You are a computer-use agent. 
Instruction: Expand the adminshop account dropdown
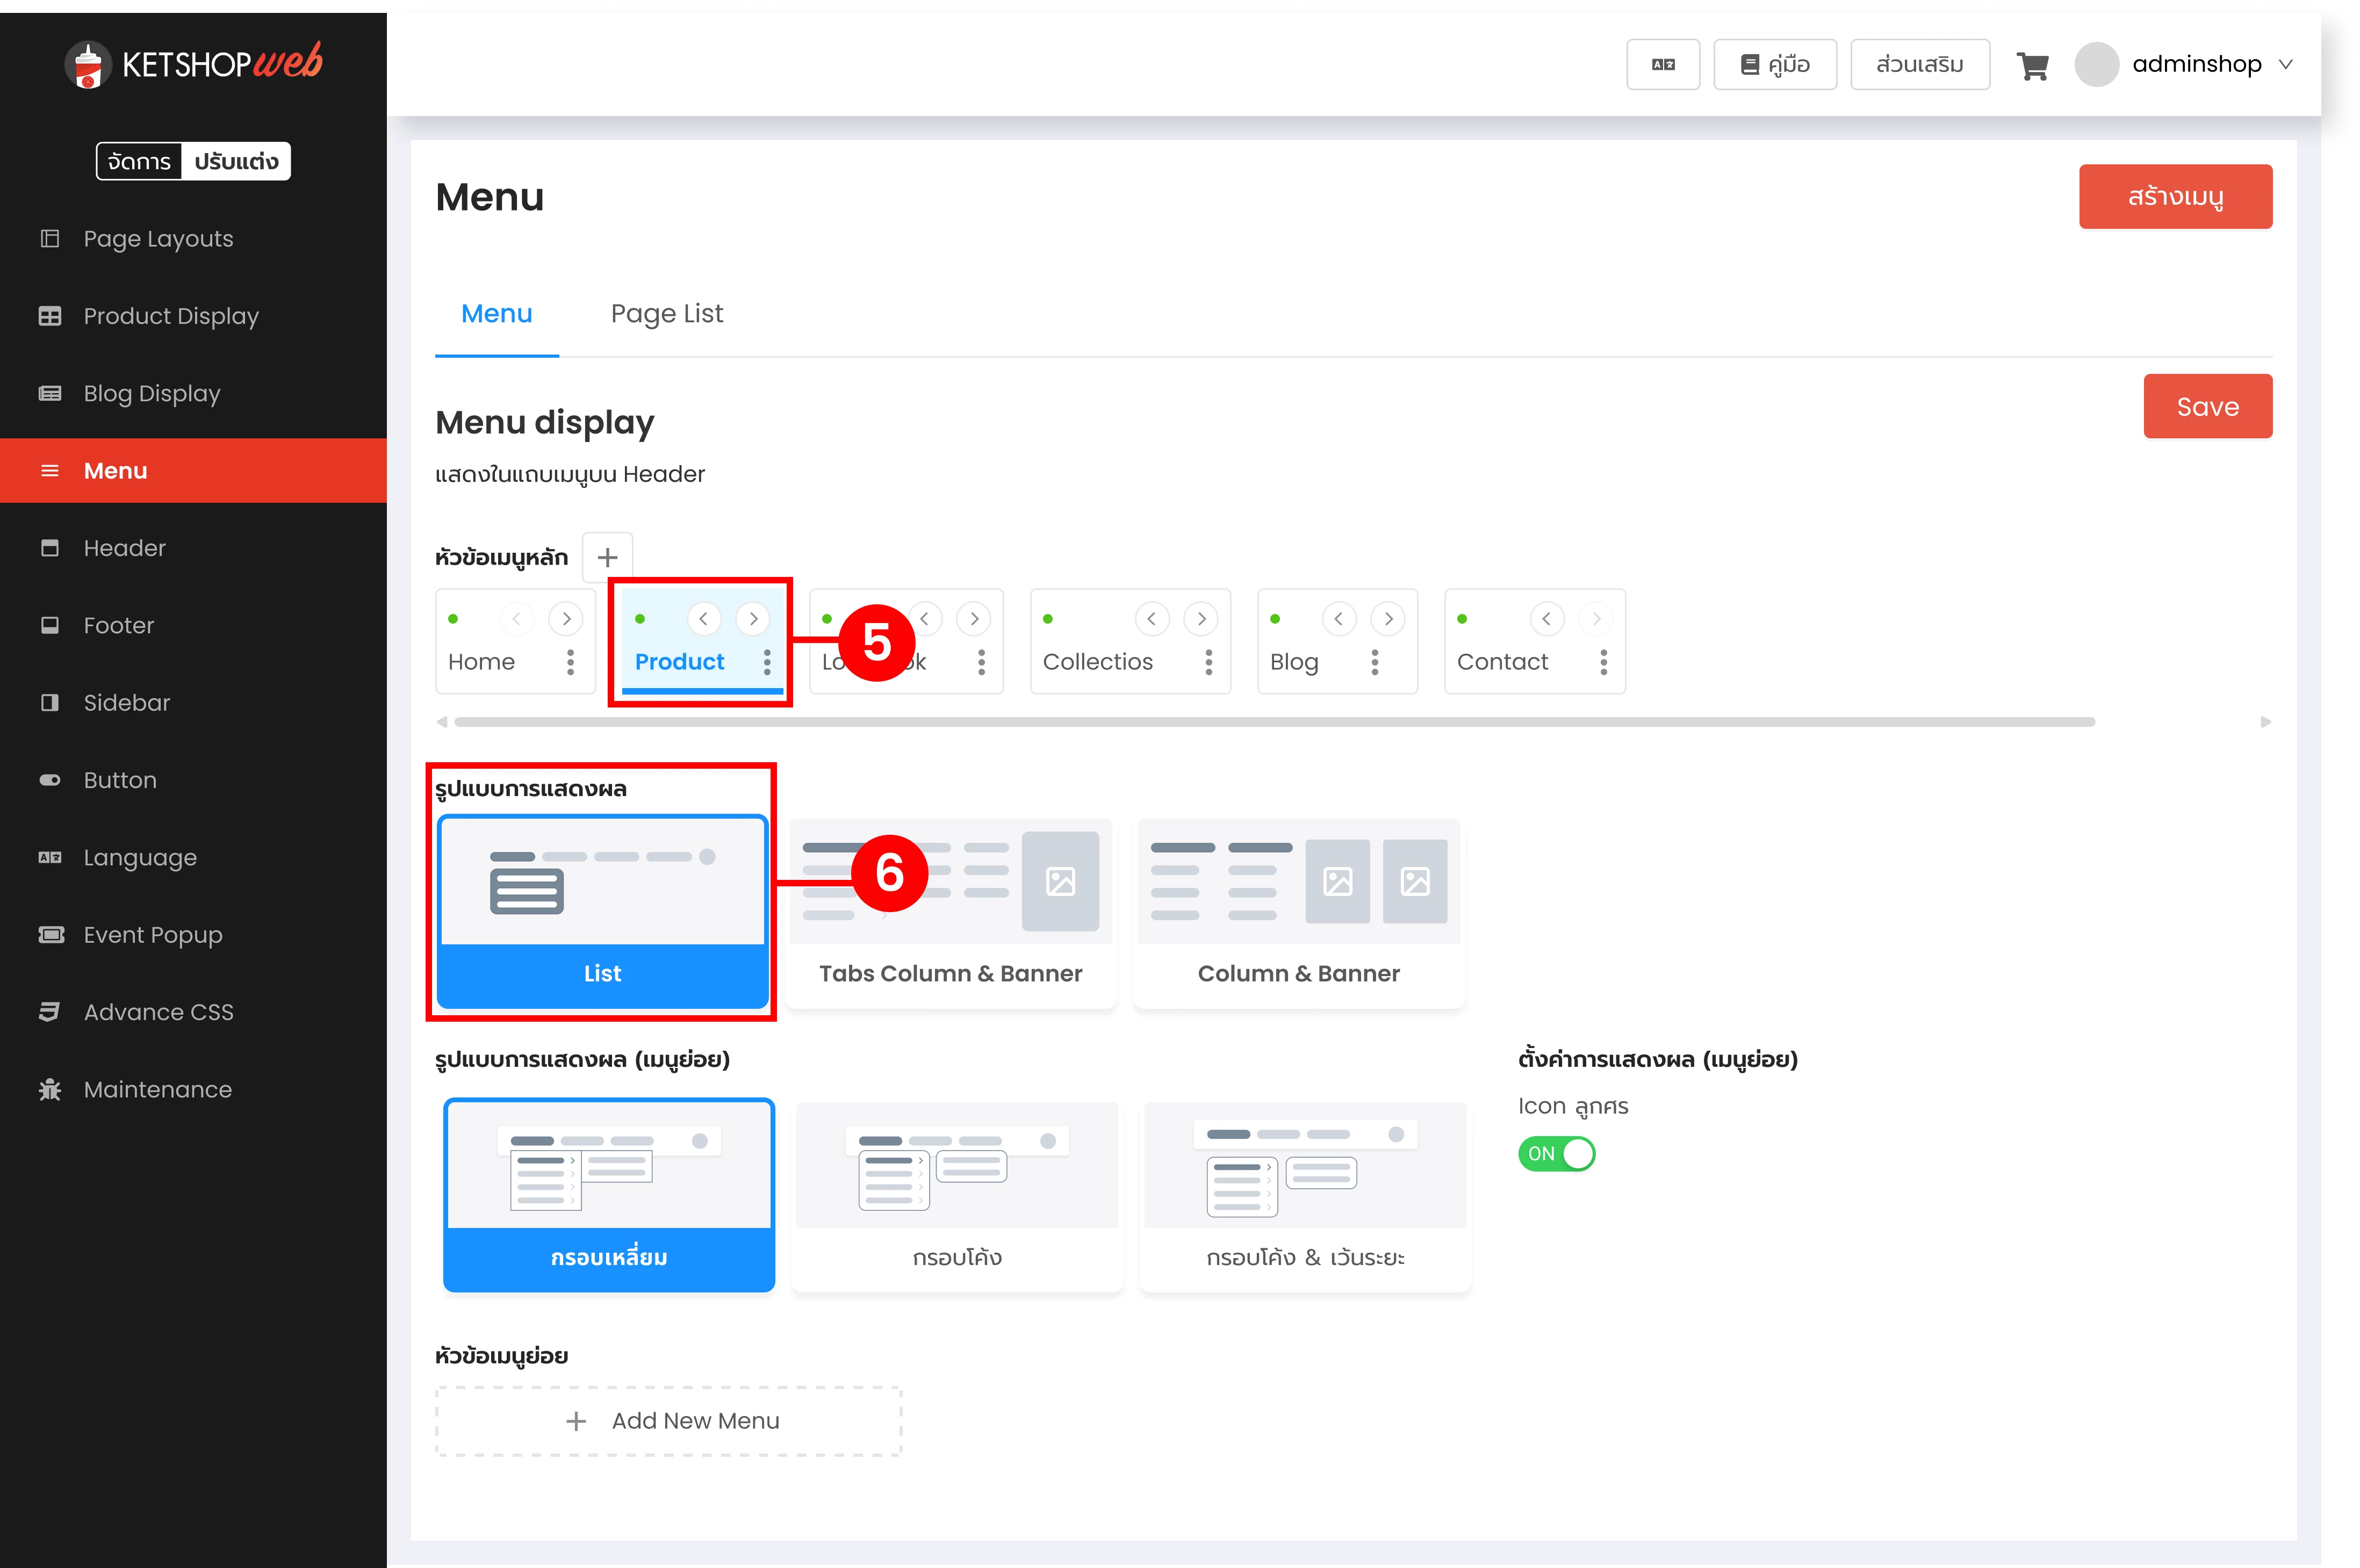[x=2284, y=65]
